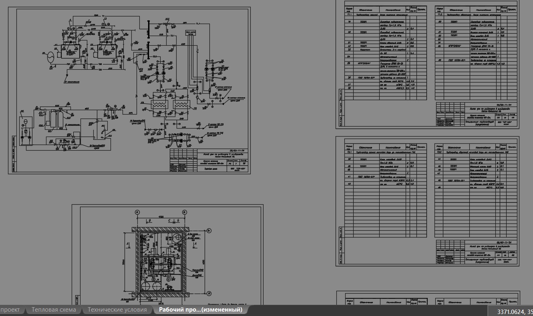533x316 pixels.
Task: Open the Технические условия layout tab
Action: point(117,310)
